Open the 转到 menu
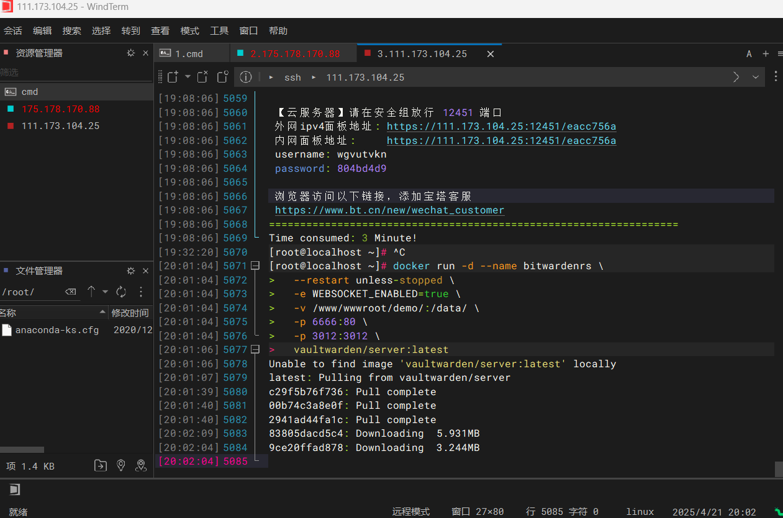Viewport: 783px width, 518px height. [x=130, y=30]
